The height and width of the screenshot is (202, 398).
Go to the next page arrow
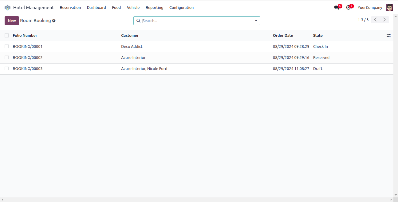[384, 20]
